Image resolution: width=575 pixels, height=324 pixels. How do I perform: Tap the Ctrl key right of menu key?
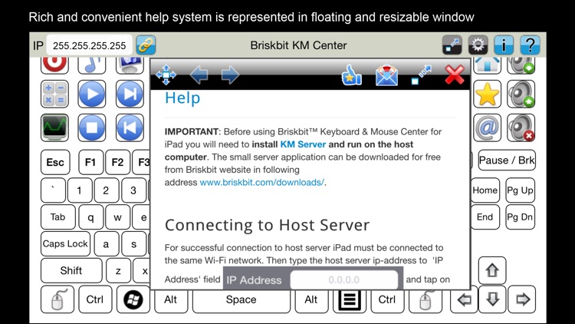coord(387,300)
